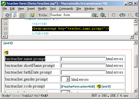The width and height of the screenshot is (139, 99).
Task: Open the File menu
Action: (5, 9)
